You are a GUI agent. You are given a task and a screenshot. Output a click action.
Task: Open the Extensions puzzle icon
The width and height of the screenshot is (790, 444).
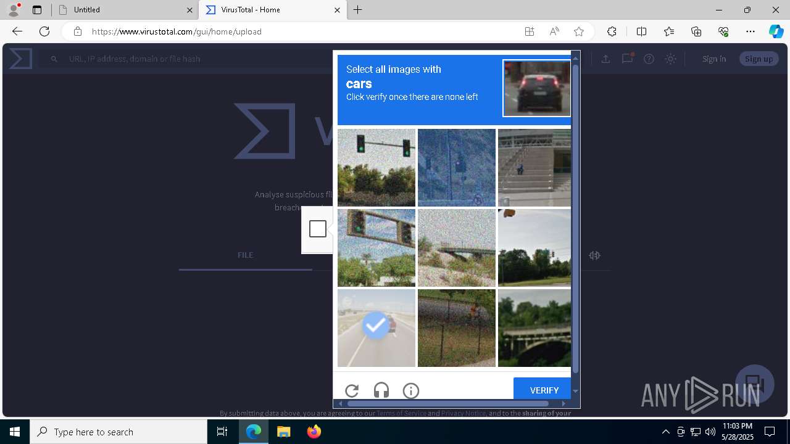612,31
